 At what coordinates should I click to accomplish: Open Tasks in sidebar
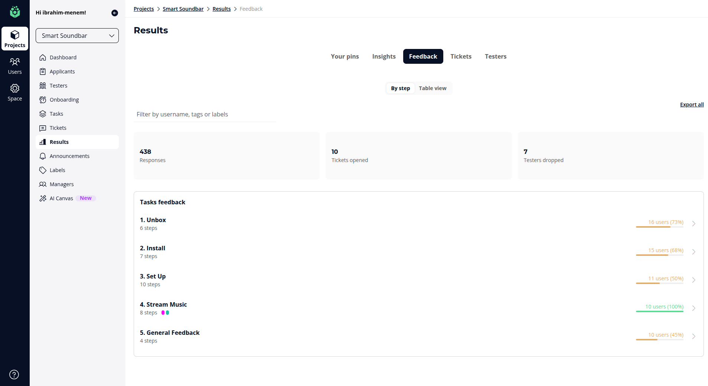pos(77,114)
